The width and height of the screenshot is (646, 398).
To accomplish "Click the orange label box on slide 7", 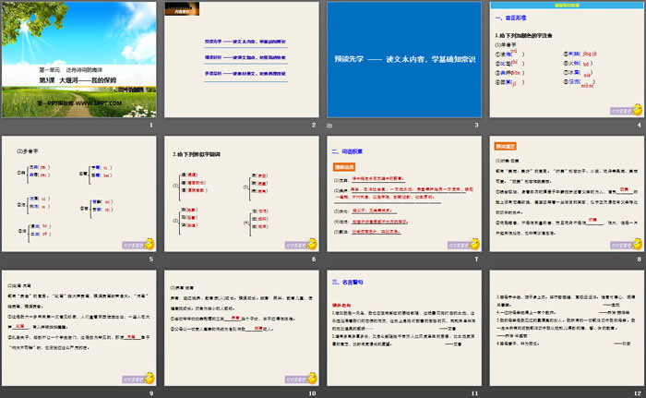I will [x=343, y=165].
